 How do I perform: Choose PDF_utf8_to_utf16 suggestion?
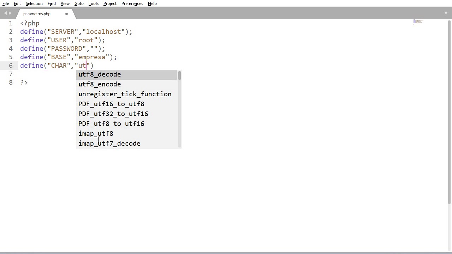click(127, 124)
